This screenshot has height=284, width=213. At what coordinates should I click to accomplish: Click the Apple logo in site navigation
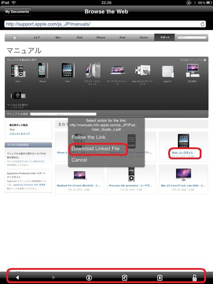(15, 37)
